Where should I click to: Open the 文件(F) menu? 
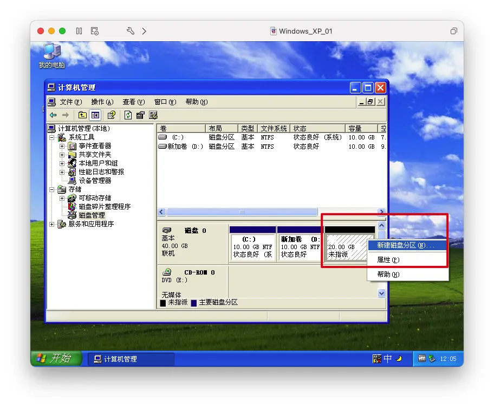(x=71, y=102)
